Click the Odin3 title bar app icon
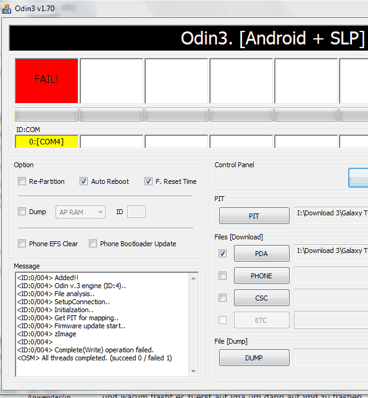Viewport: 368px width, 398px height. click(7, 9)
